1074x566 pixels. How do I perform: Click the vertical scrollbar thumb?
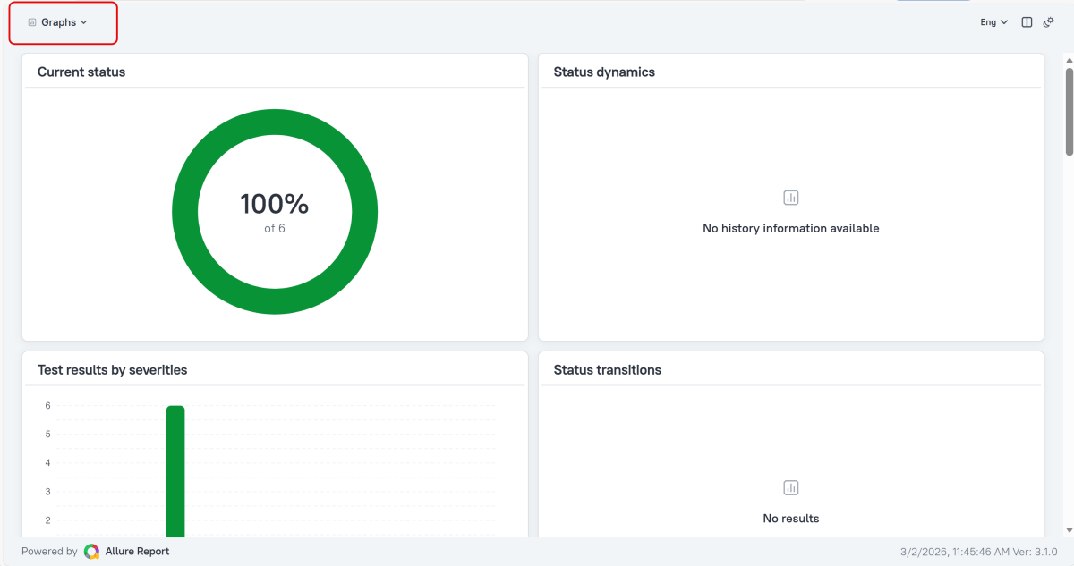[x=1069, y=112]
